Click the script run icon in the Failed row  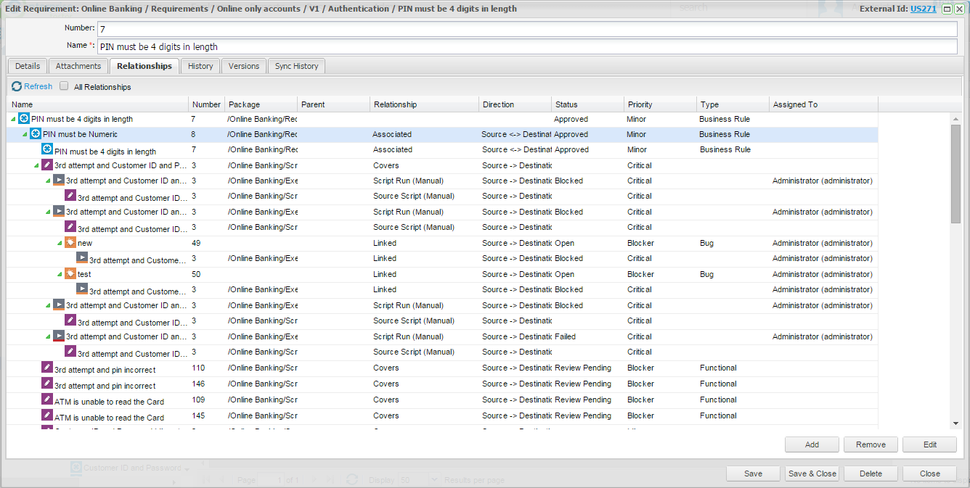point(58,336)
